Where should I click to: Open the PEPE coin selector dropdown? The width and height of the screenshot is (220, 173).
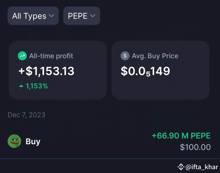click(x=82, y=16)
